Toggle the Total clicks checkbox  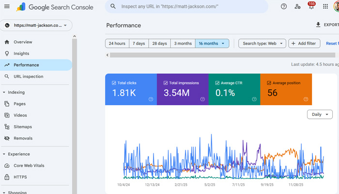click(x=114, y=83)
